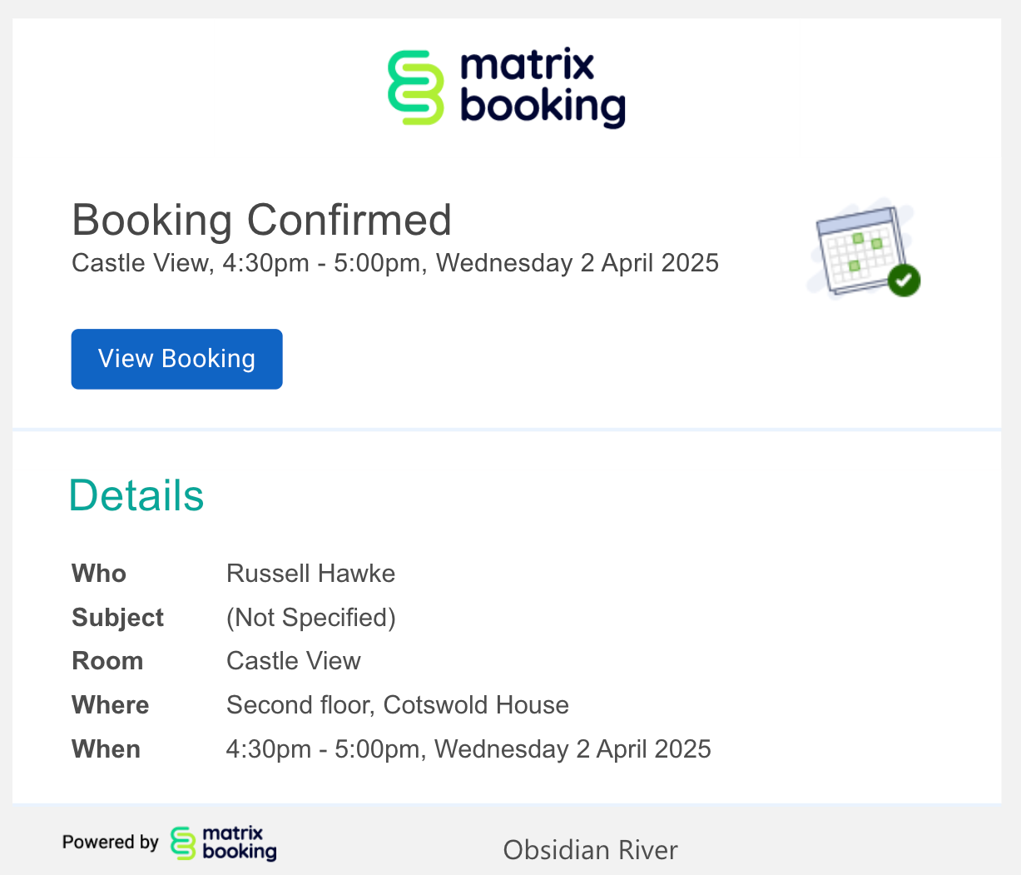Screen dimensions: 1021x875
Task: Click the Powered by text
Action: point(110,843)
